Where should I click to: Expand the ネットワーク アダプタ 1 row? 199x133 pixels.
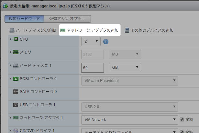(11, 118)
